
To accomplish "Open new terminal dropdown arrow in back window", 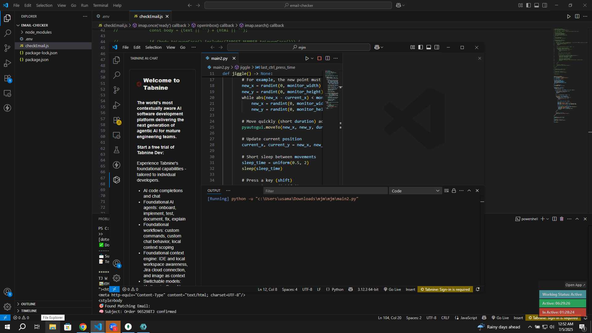I will 548,219.
